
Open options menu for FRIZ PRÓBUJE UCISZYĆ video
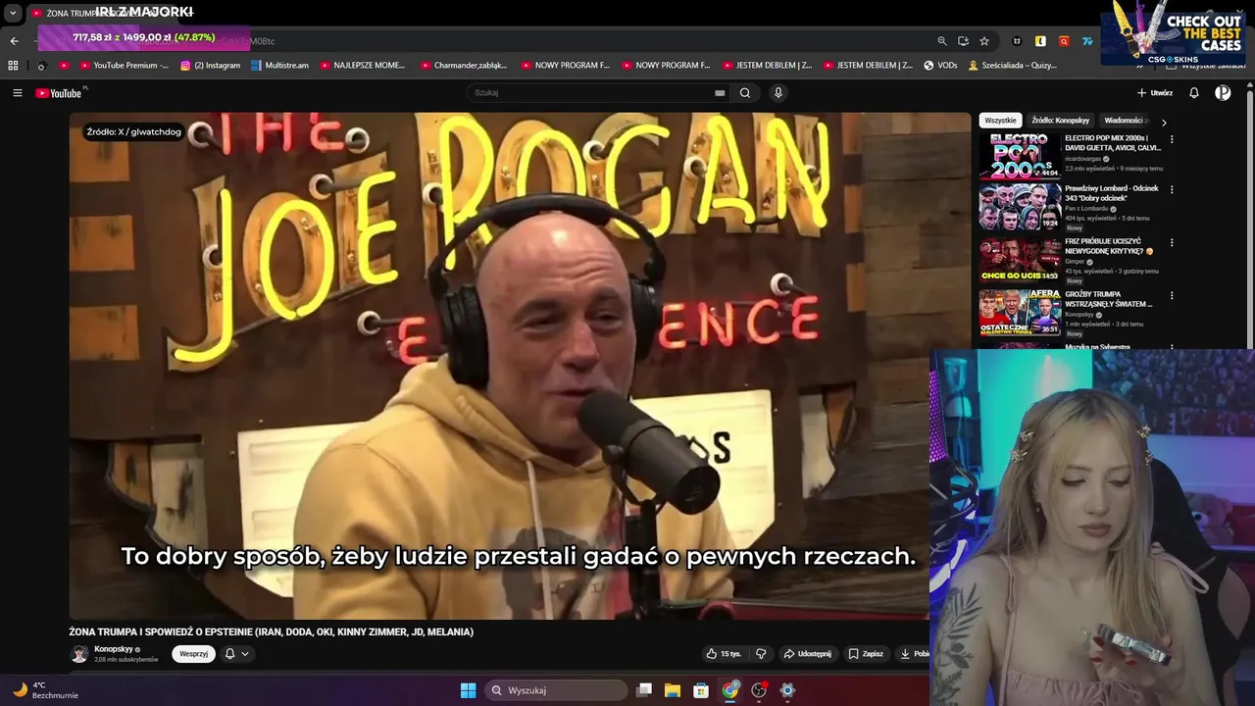click(1172, 242)
